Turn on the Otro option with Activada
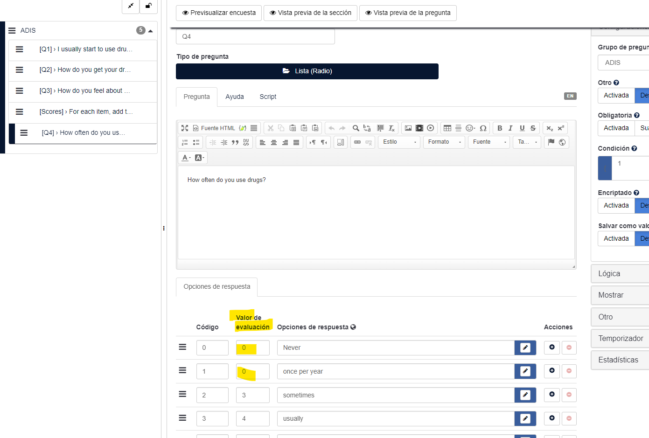Viewport: 649px width, 438px height. pyautogui.click(x=616, y=96)
